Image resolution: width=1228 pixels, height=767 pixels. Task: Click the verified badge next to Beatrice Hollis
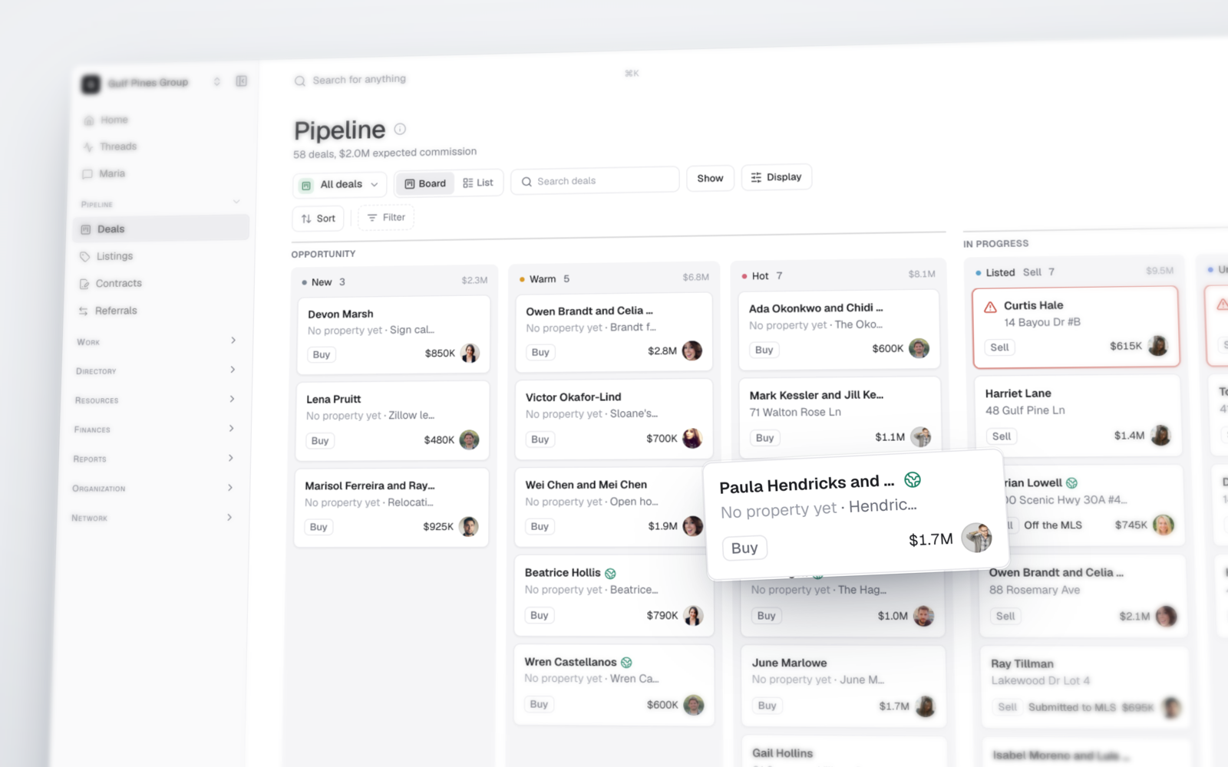pyautogui.click(x=610, y=574)
